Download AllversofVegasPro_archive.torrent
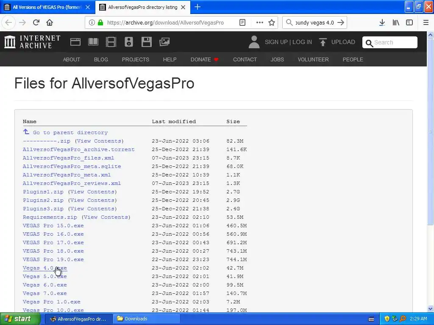This screenshot has height=325, width=434. tap(78, 149)
